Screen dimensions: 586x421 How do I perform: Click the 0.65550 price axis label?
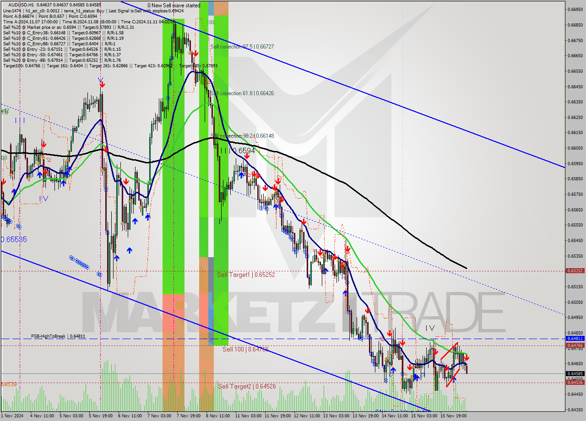575,225
